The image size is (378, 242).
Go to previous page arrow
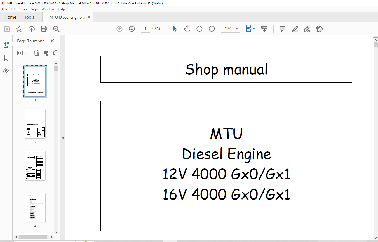coord(119,29)
